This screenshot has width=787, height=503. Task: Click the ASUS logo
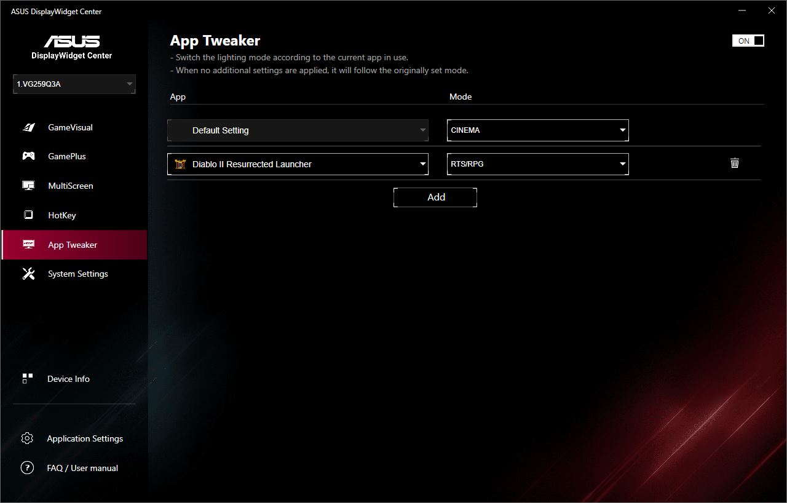[71, 41]
